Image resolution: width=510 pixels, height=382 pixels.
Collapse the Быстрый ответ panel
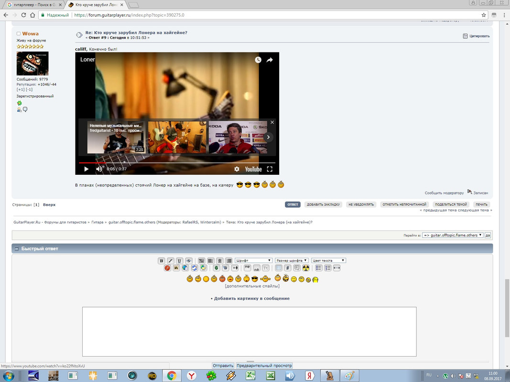(x=17, y=249)
